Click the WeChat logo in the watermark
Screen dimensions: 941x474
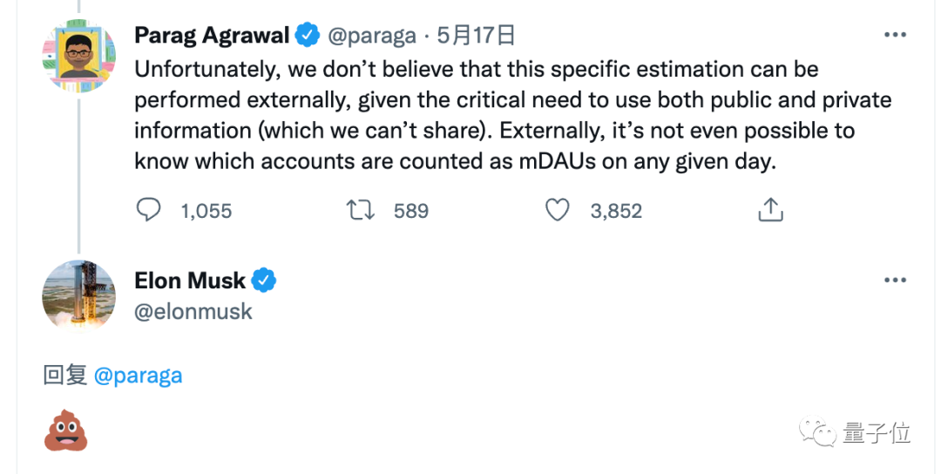point(819,432)
